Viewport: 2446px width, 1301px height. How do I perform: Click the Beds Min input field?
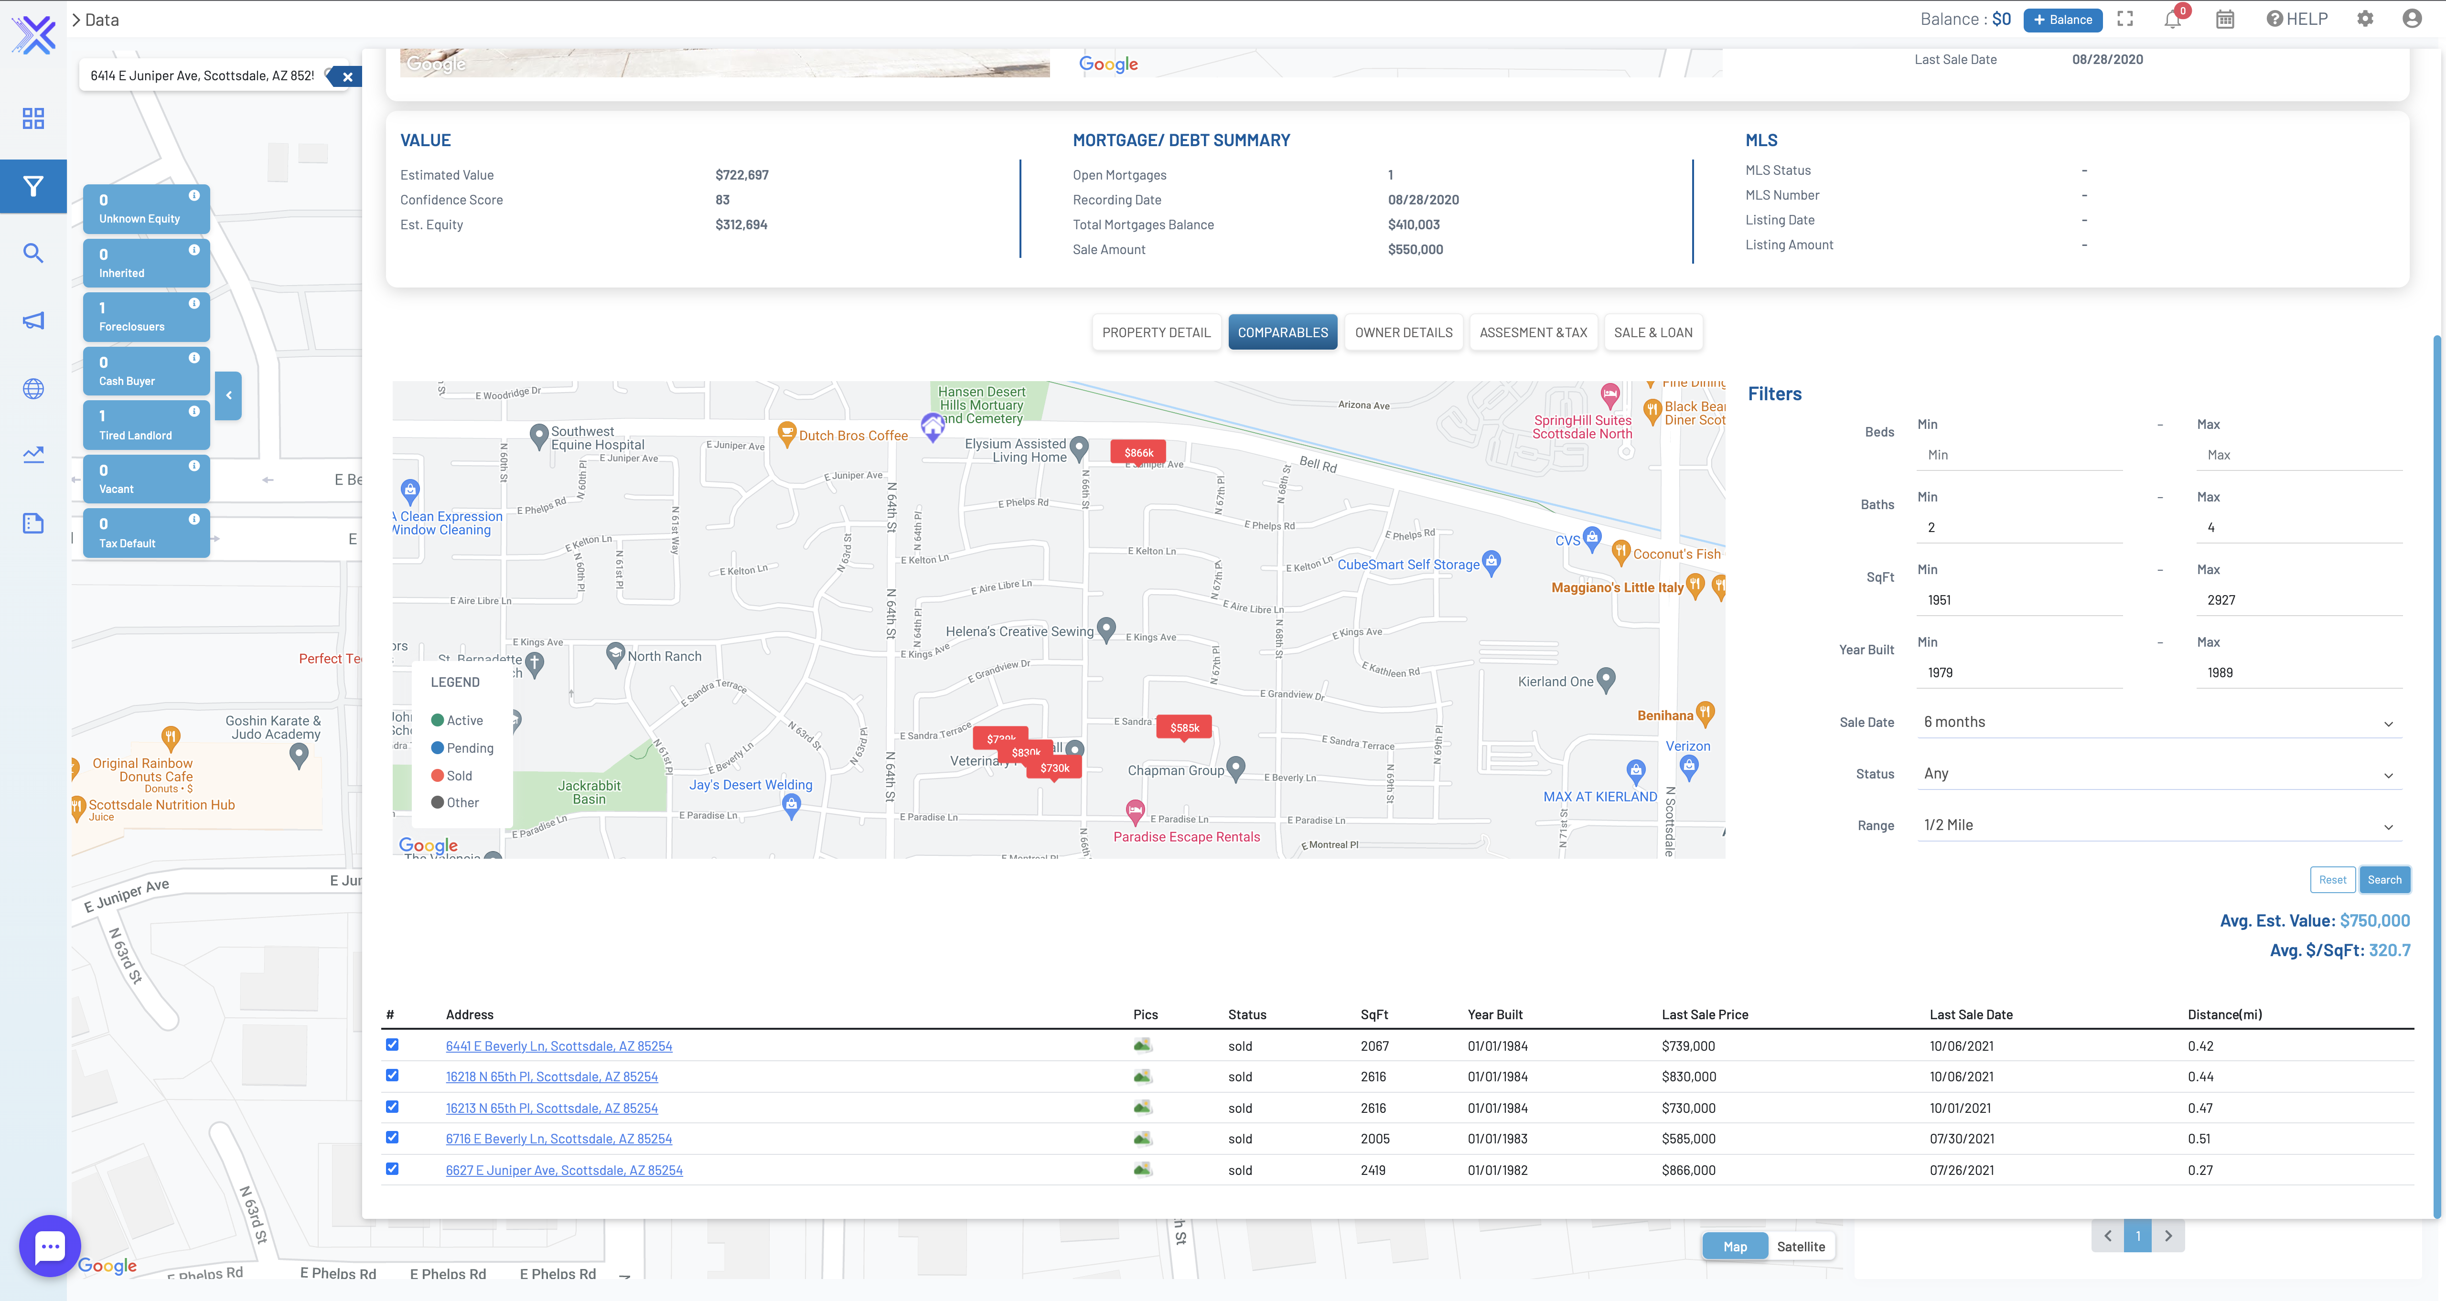[2020, 456]
